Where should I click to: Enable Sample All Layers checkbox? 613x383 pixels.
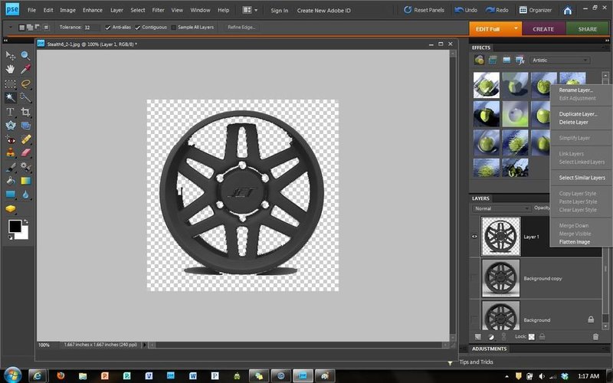174,28
